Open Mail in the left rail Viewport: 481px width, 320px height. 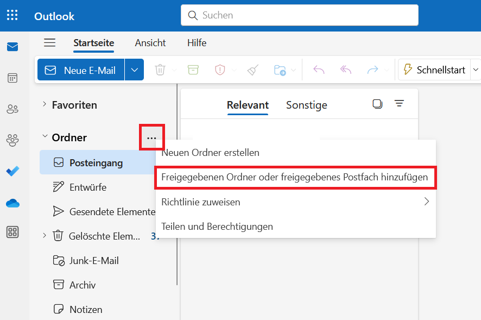tap(12, 47)
